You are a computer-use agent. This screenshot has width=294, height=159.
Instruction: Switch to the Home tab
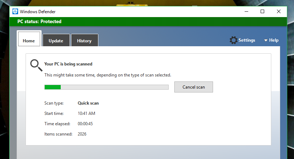29,39
